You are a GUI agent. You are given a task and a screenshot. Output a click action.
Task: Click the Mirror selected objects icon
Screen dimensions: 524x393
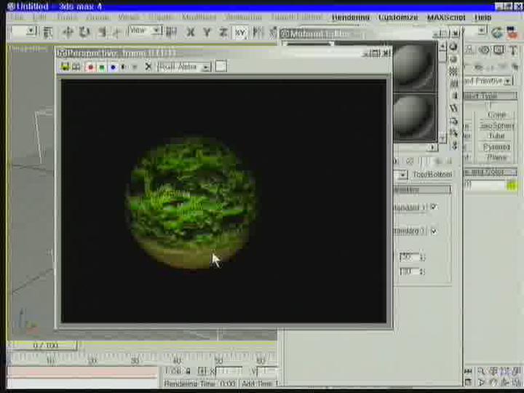[x=258, y=33]
